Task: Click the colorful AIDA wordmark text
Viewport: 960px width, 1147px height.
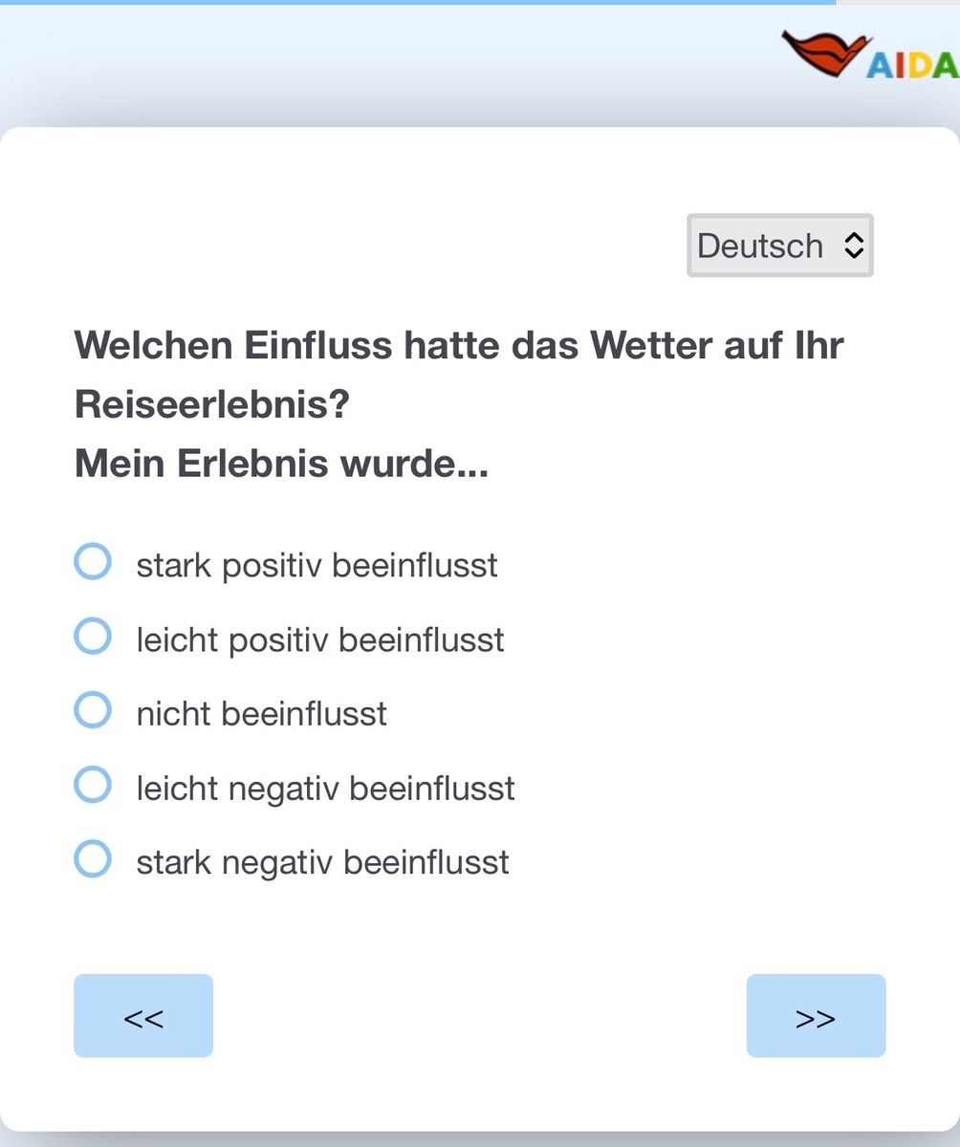Action: tap(912, 65)
